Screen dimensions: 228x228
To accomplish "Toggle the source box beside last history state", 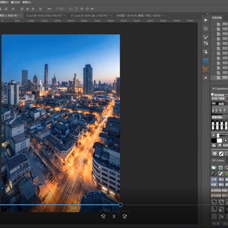I will (x=213, y=78).
